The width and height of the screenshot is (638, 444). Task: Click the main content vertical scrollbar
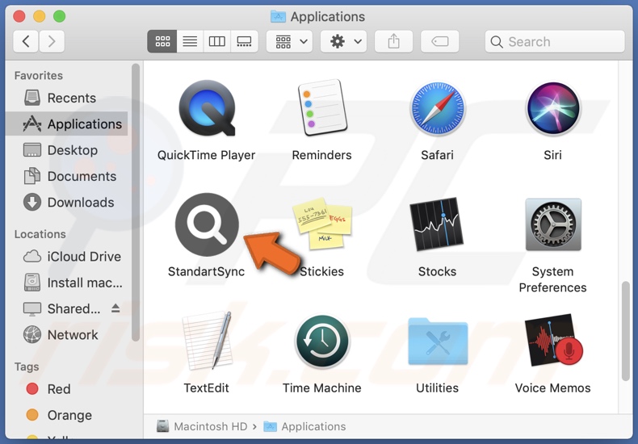point(626,331)
